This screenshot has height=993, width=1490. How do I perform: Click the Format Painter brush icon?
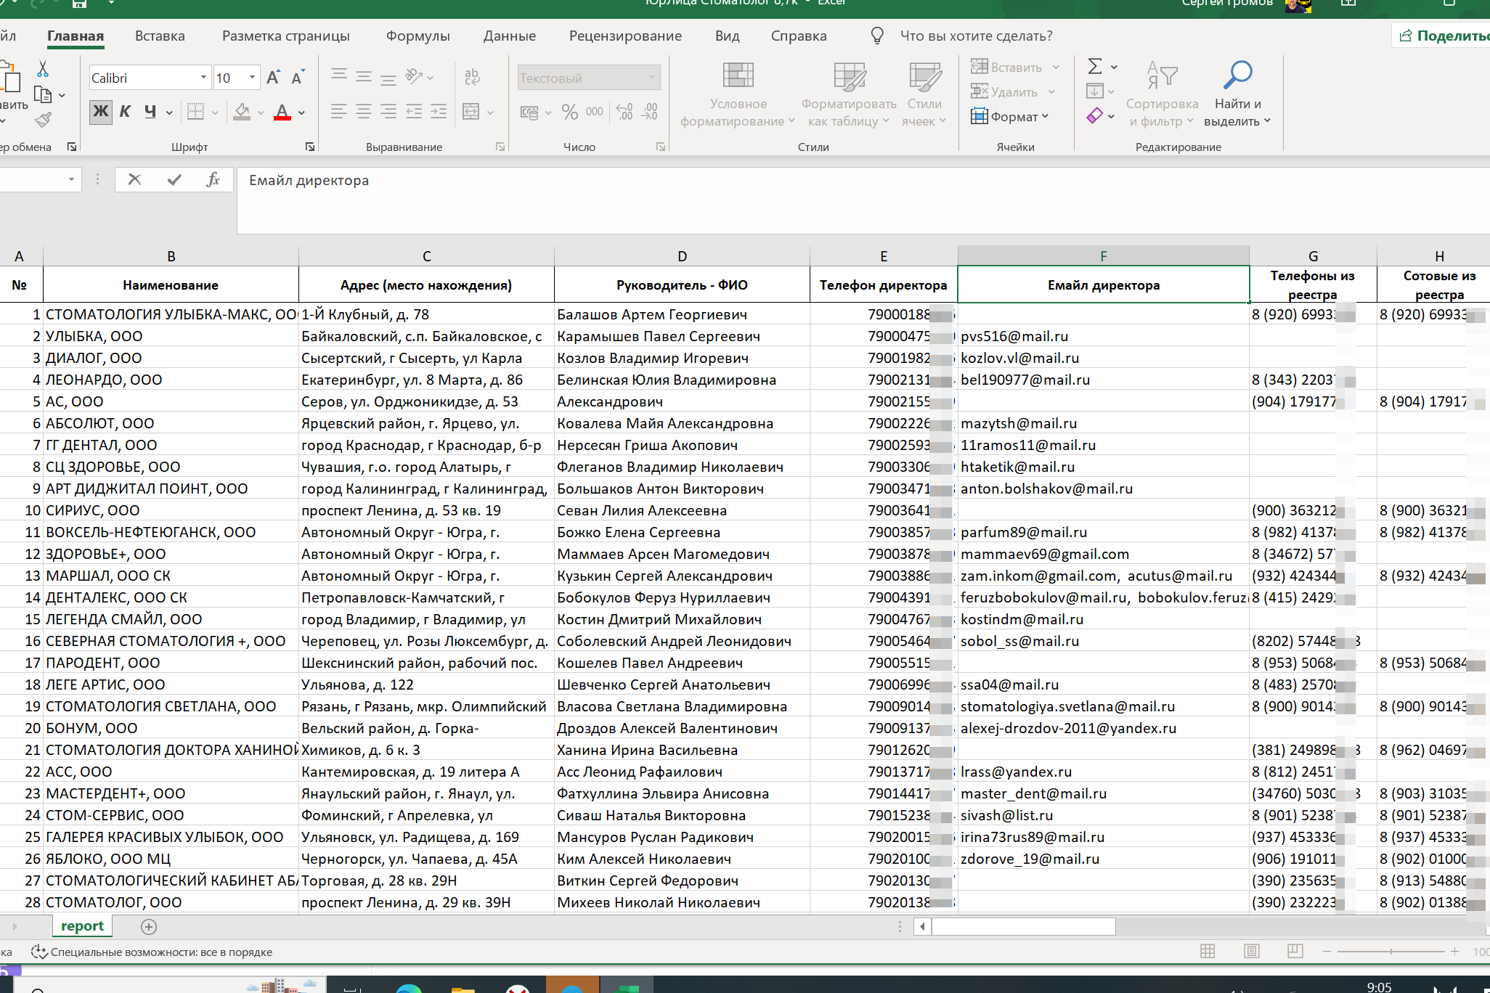tap(43, 120)
